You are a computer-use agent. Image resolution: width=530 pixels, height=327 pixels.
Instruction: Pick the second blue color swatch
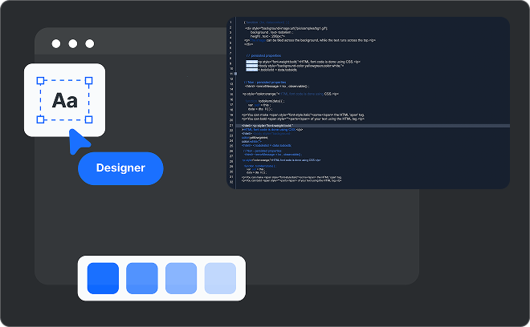(x=141, y=278)
